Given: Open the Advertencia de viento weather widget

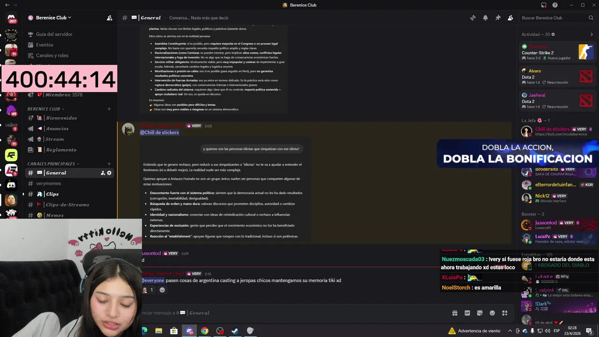Looking at the screenshot, I should tap(475, 331).
